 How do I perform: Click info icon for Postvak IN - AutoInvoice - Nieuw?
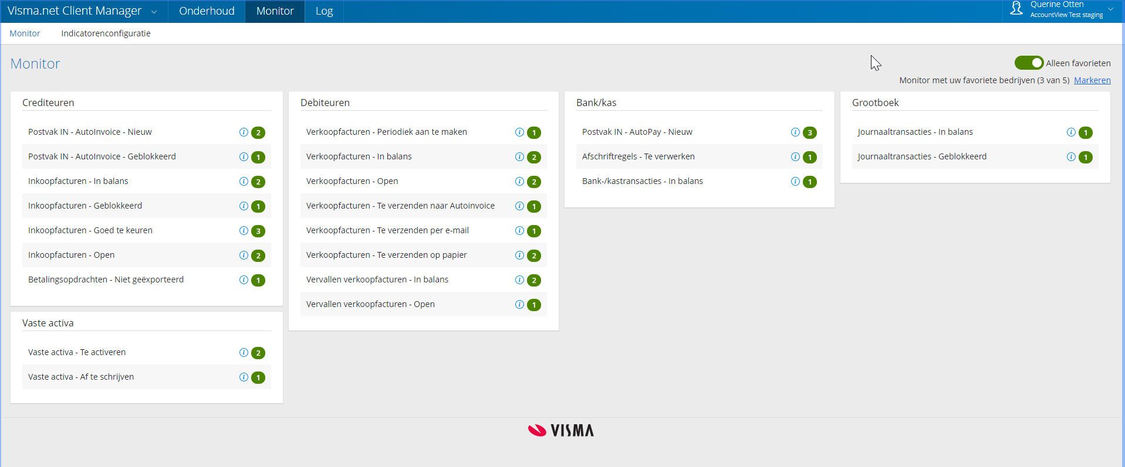(244, 132)
